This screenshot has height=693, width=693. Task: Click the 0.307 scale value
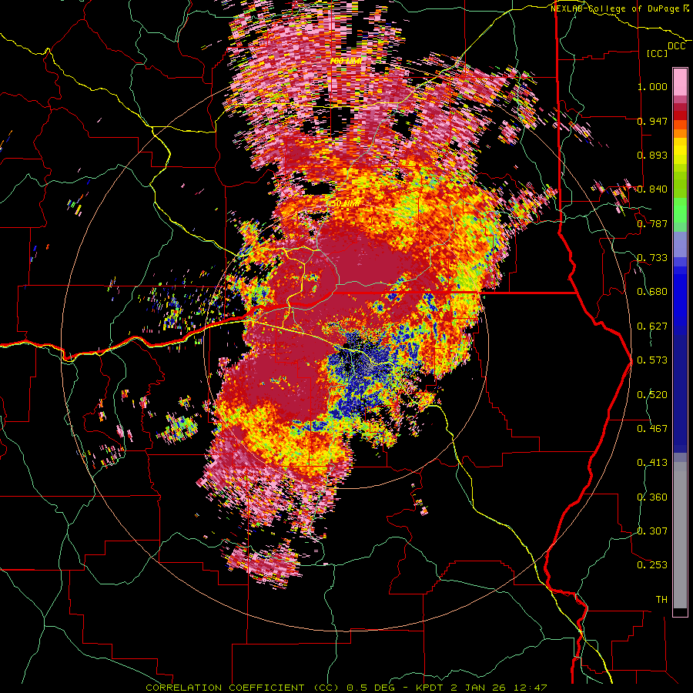652,531
